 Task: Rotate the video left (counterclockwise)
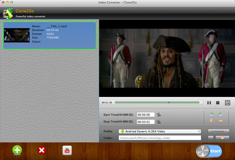pos(211,114)
